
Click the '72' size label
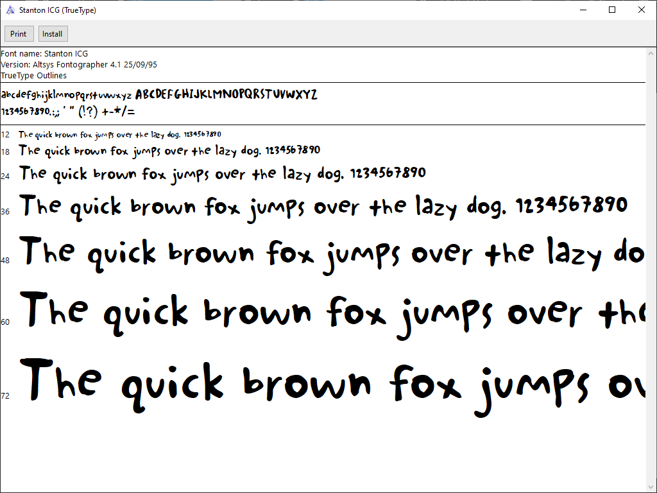(5, 396)
